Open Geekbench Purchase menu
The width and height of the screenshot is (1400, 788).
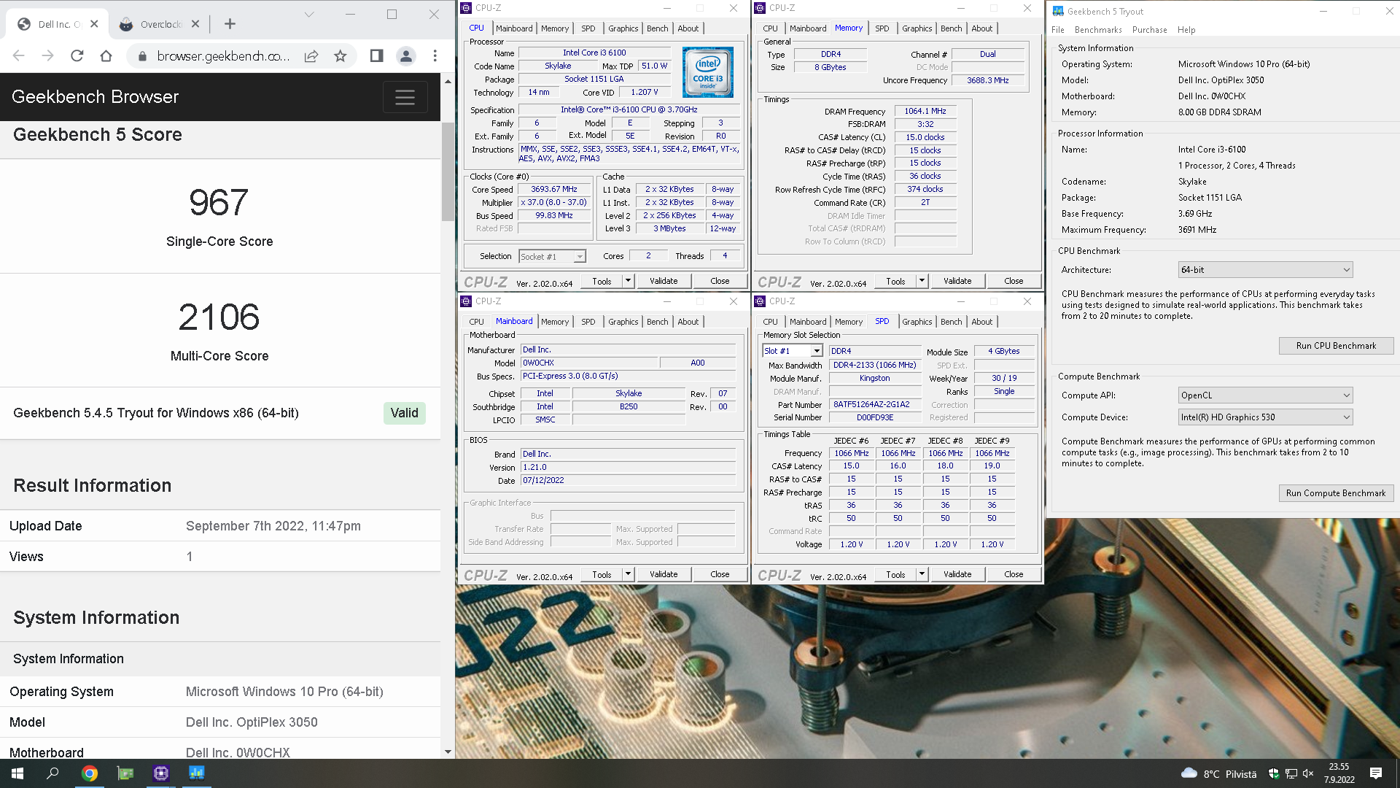click(1150, 30)
